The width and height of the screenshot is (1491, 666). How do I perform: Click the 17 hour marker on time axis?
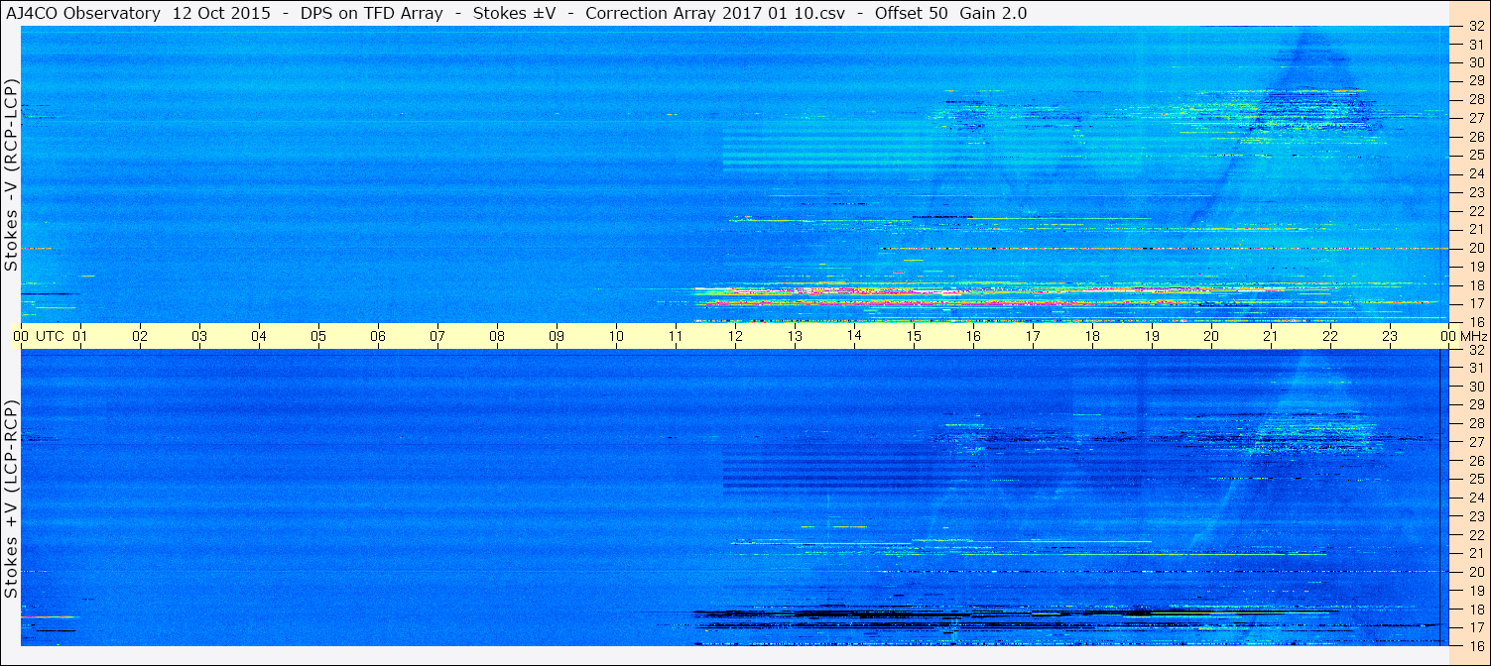(1033, 336)
